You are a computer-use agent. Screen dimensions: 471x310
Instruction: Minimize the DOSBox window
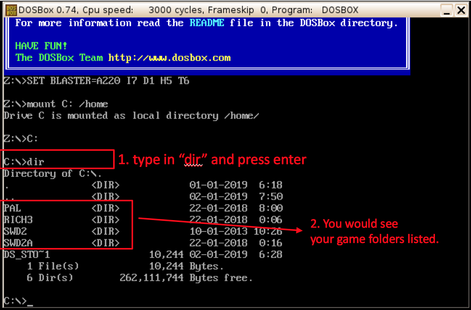pyautogui.click(x=446, y=10)
